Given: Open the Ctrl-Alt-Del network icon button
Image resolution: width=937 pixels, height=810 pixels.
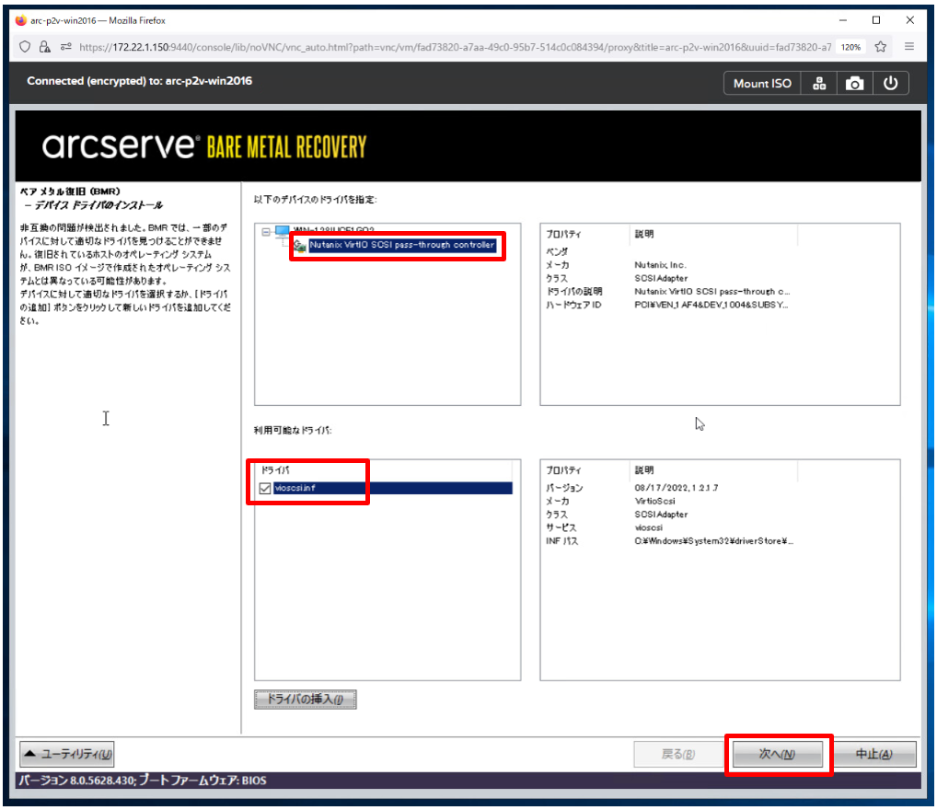Looking at the screenshot, I should tap(818, 83).
